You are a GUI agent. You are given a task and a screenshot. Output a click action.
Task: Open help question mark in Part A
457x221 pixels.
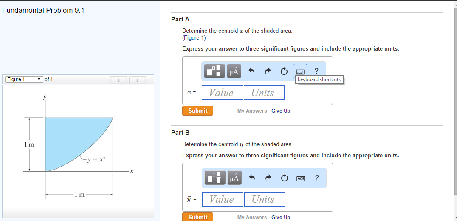pos(317,71)
